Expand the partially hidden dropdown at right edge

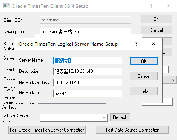click(173, 80)
